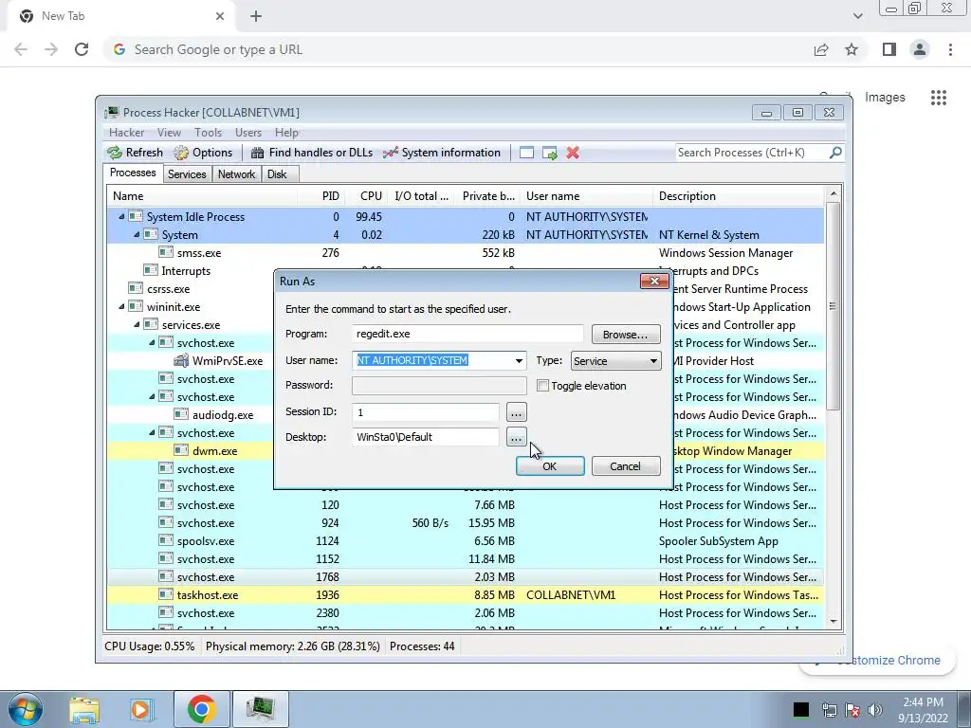
Task: Collapse the System Idle Process tree node
Action: 121,217
